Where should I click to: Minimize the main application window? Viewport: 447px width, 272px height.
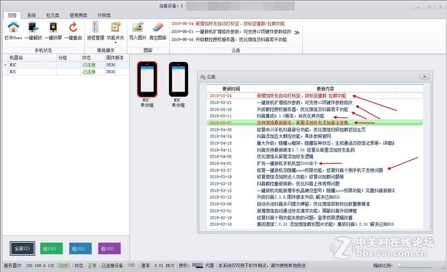coord(418,6)
